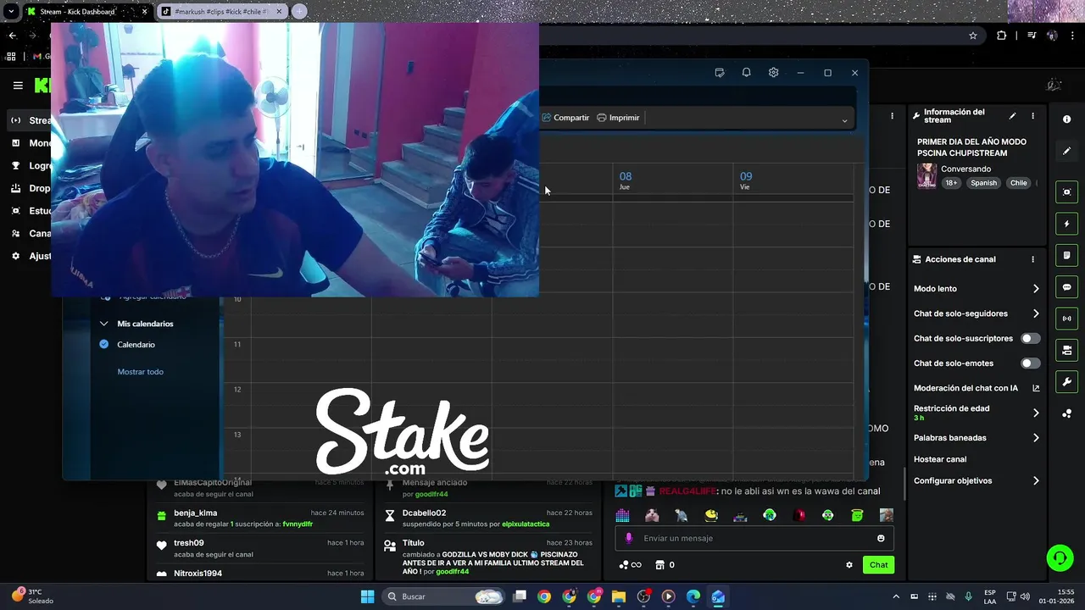Click Compartir in calendar toolbar
This screenshot has height=610, width=1085.
tap(565, 118)
